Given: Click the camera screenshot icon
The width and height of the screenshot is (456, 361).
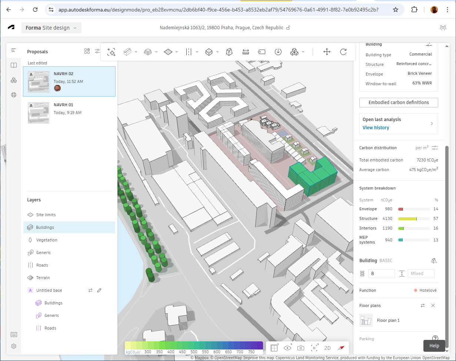Looking at the screenshot, I should pyautogui.click(x=301, y=348).
